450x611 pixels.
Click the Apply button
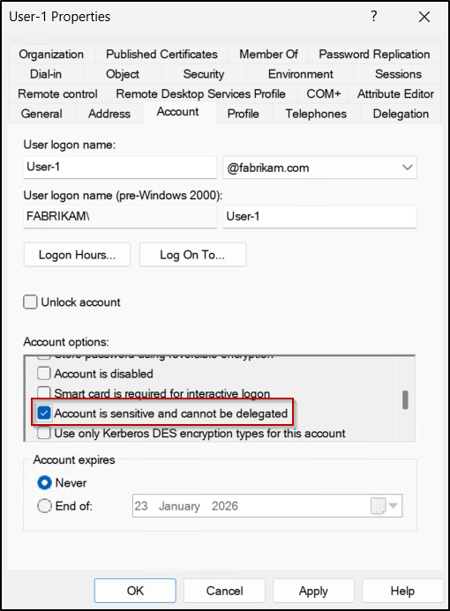pos(313,591)
